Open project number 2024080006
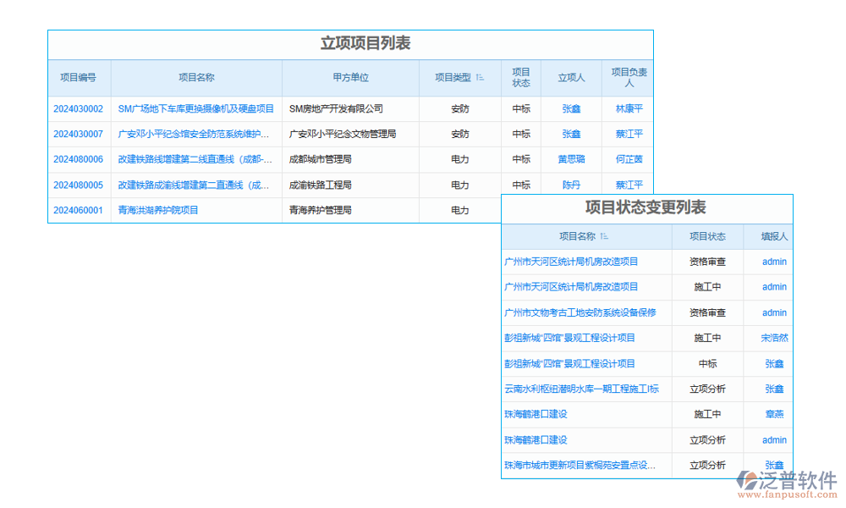Screen dimensions: 846x508 click(78, 159)
